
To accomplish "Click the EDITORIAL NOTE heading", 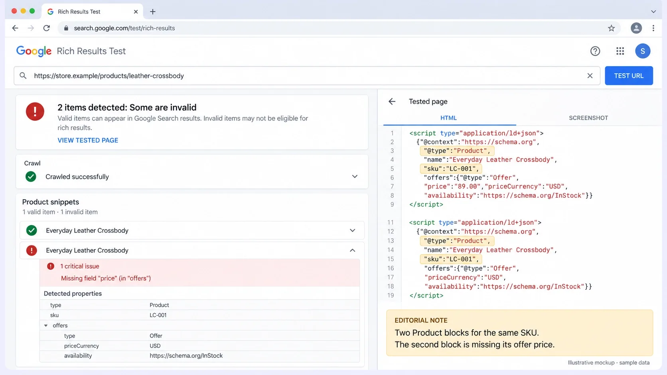I will (421, 320).
